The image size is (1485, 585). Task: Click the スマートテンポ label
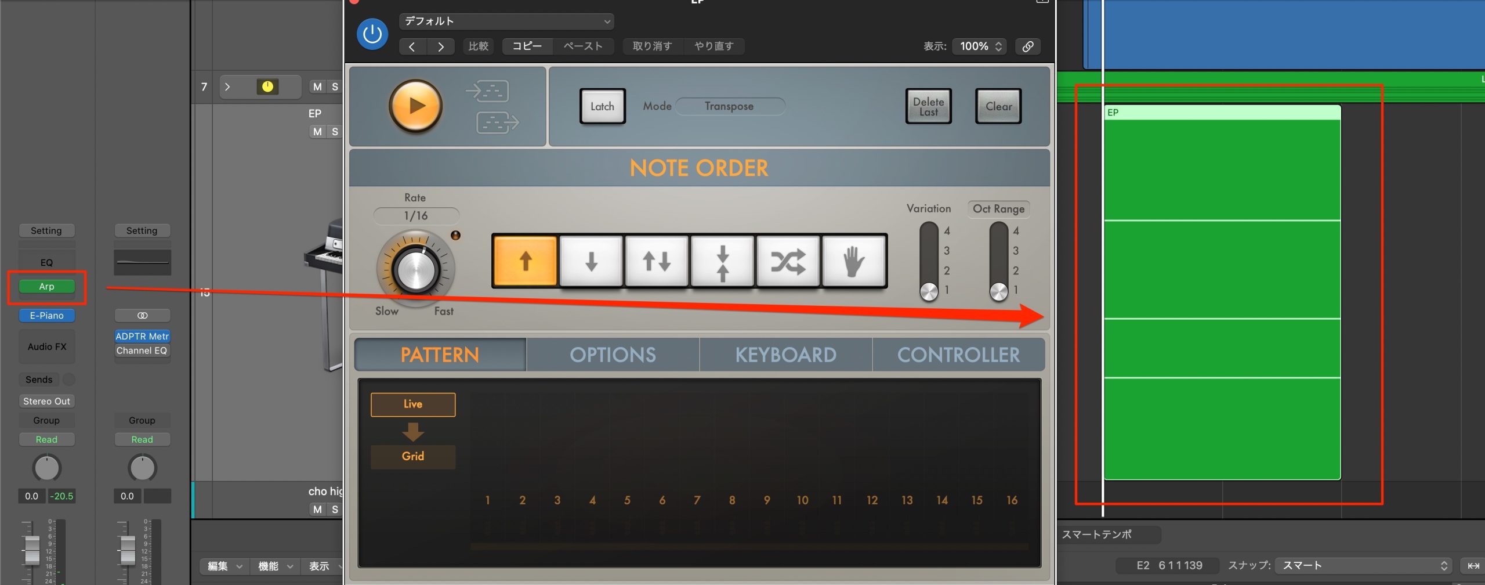pyautogui.click(x=1097, y=535)
